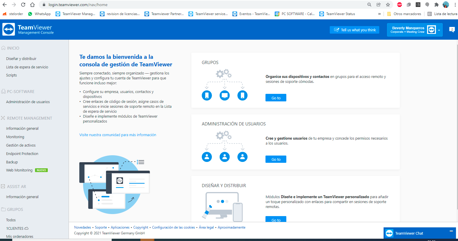Open Diseñar y distribuir in the sidebar

pyautogui.click(x=21, y=59)
